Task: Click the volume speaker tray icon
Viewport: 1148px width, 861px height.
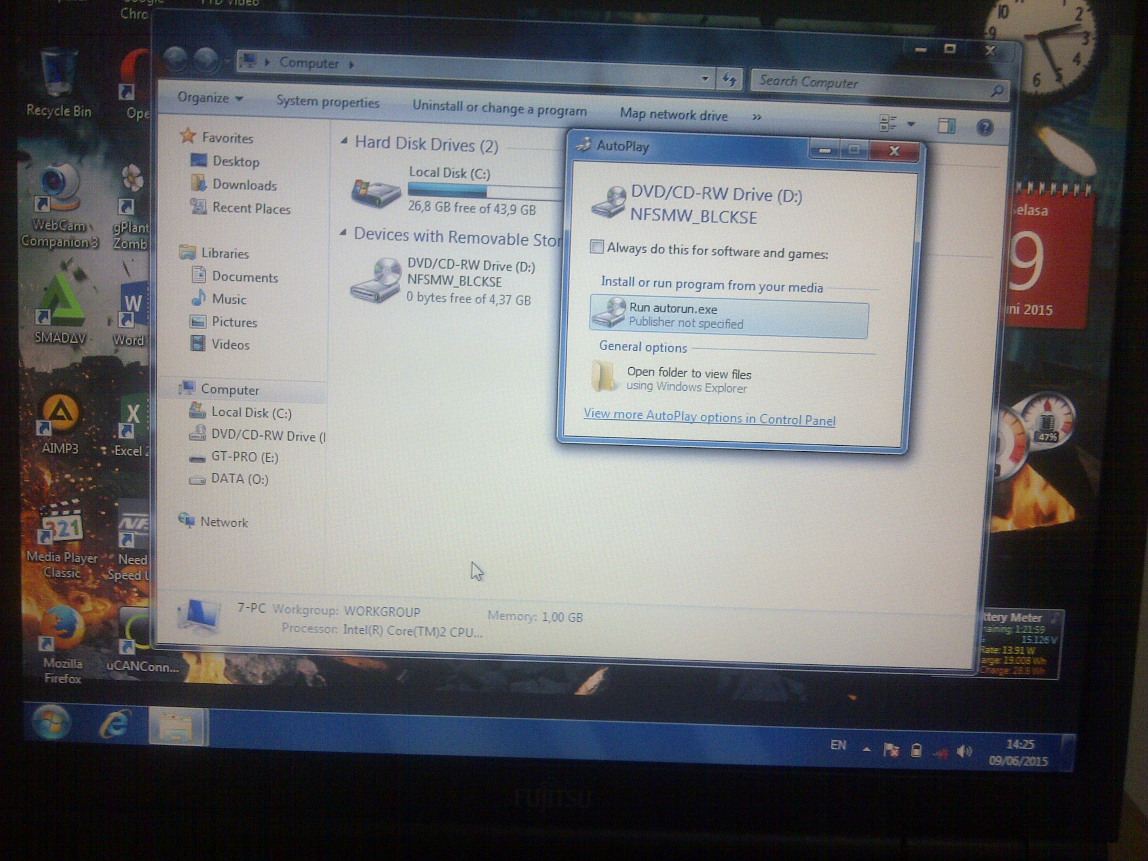Action: point(965,751)
